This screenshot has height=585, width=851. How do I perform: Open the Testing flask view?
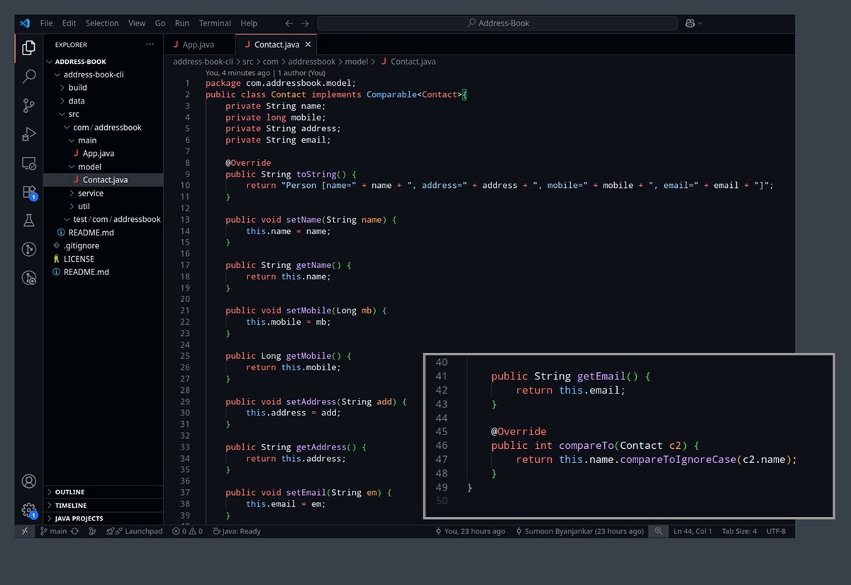[x=28, y=221]
